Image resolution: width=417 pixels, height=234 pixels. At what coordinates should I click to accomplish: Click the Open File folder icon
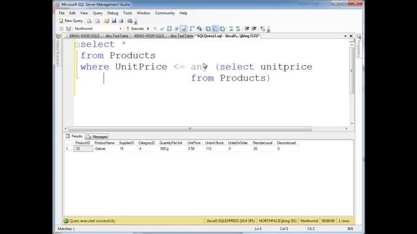click(107, 21)
